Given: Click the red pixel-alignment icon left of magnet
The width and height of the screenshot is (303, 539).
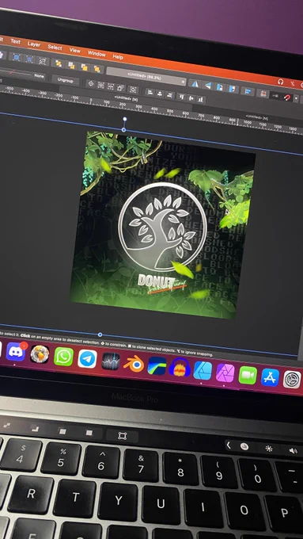Looking at the screenshot, I should (x=263, y=94).
